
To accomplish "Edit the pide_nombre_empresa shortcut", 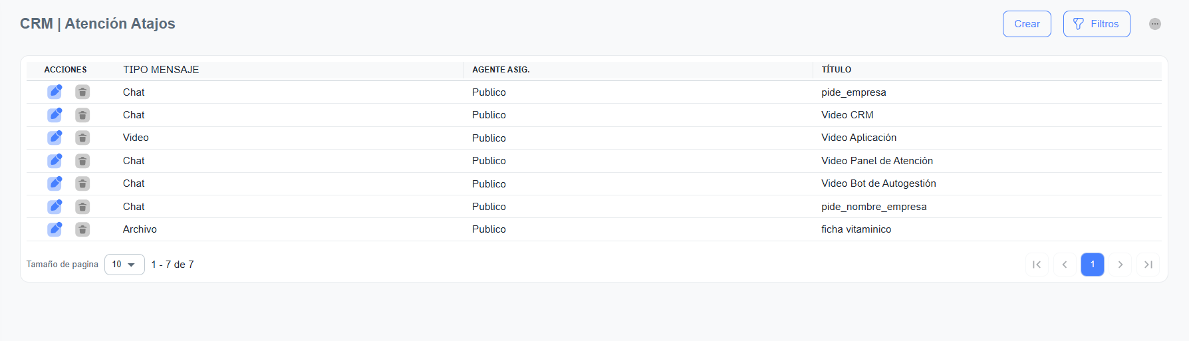I will (x=55, y=207).
